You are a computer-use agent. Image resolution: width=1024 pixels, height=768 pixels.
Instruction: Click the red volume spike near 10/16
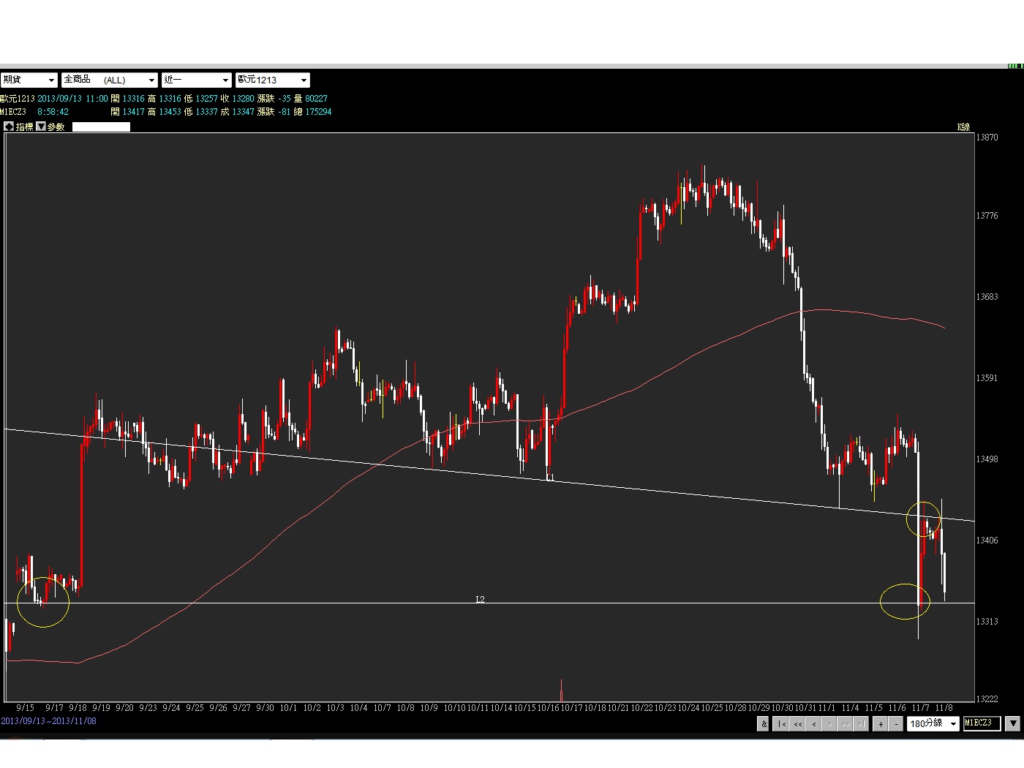click(x=562, y=690)
